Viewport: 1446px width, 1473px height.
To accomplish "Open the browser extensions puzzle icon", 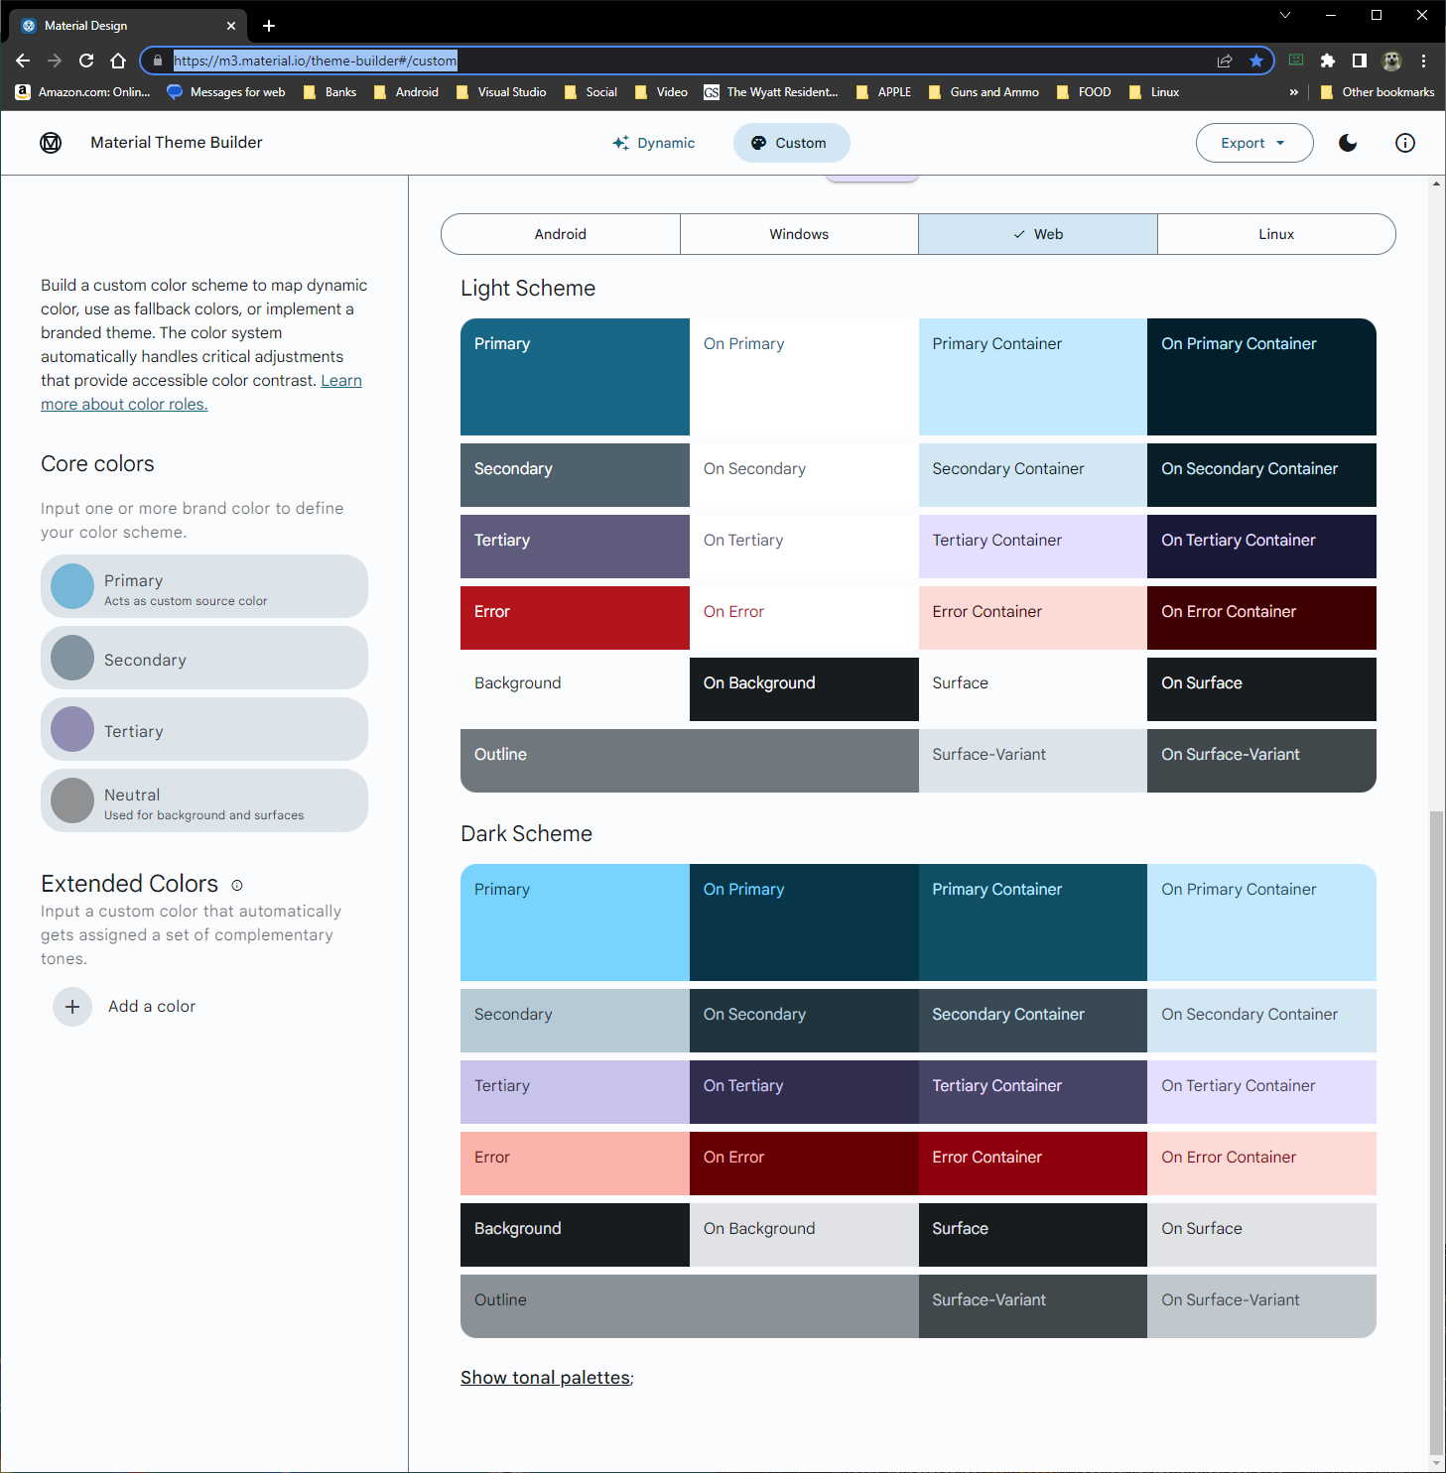I will (x=1328, y=61).
